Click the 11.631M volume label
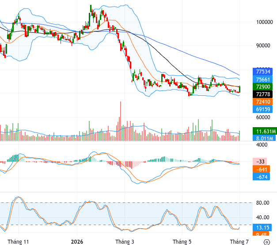 265,131
